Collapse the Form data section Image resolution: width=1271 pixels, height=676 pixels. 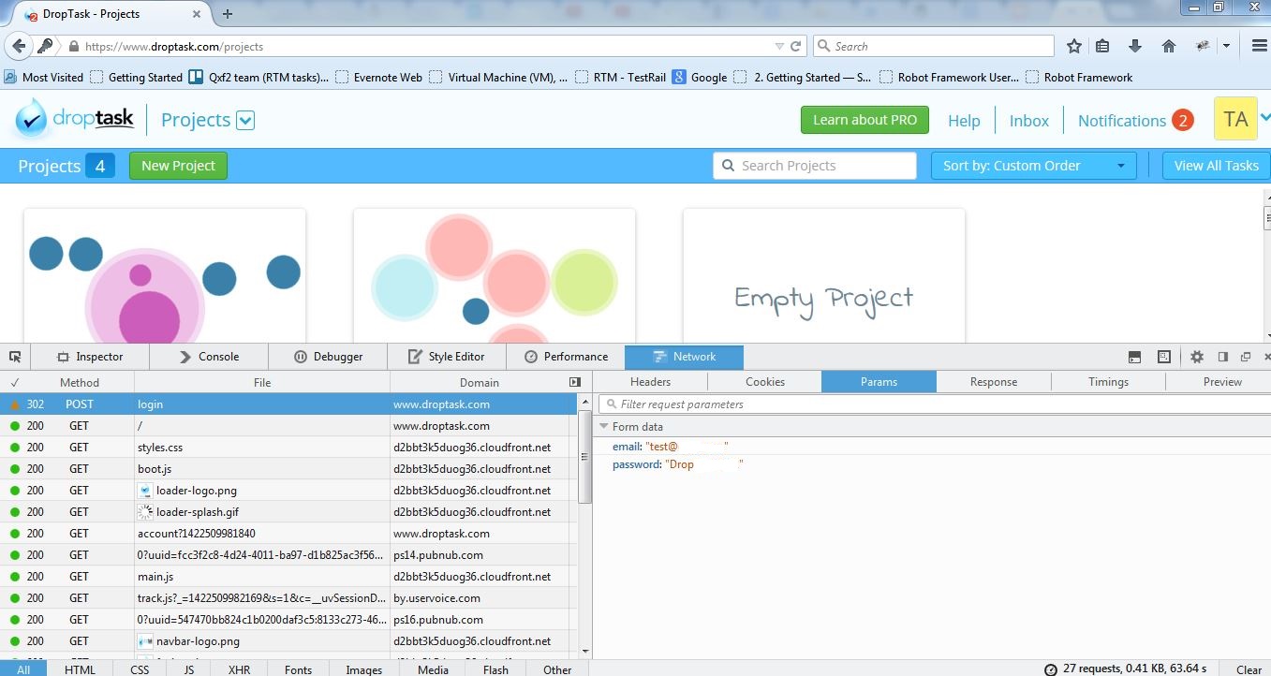(x=604, y=426)
